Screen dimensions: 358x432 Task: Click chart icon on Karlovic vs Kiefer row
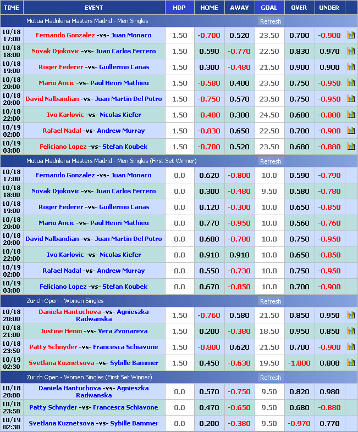click(x=351, y=115)
